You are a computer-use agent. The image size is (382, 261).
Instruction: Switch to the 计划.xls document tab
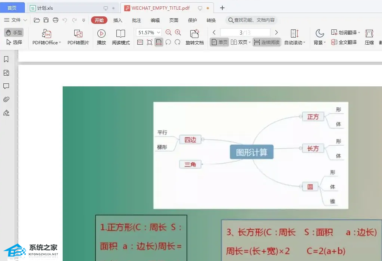[x=73, y=8]
